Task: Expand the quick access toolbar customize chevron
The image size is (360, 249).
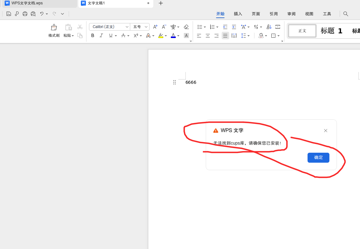Action: [x=62, y=14]
